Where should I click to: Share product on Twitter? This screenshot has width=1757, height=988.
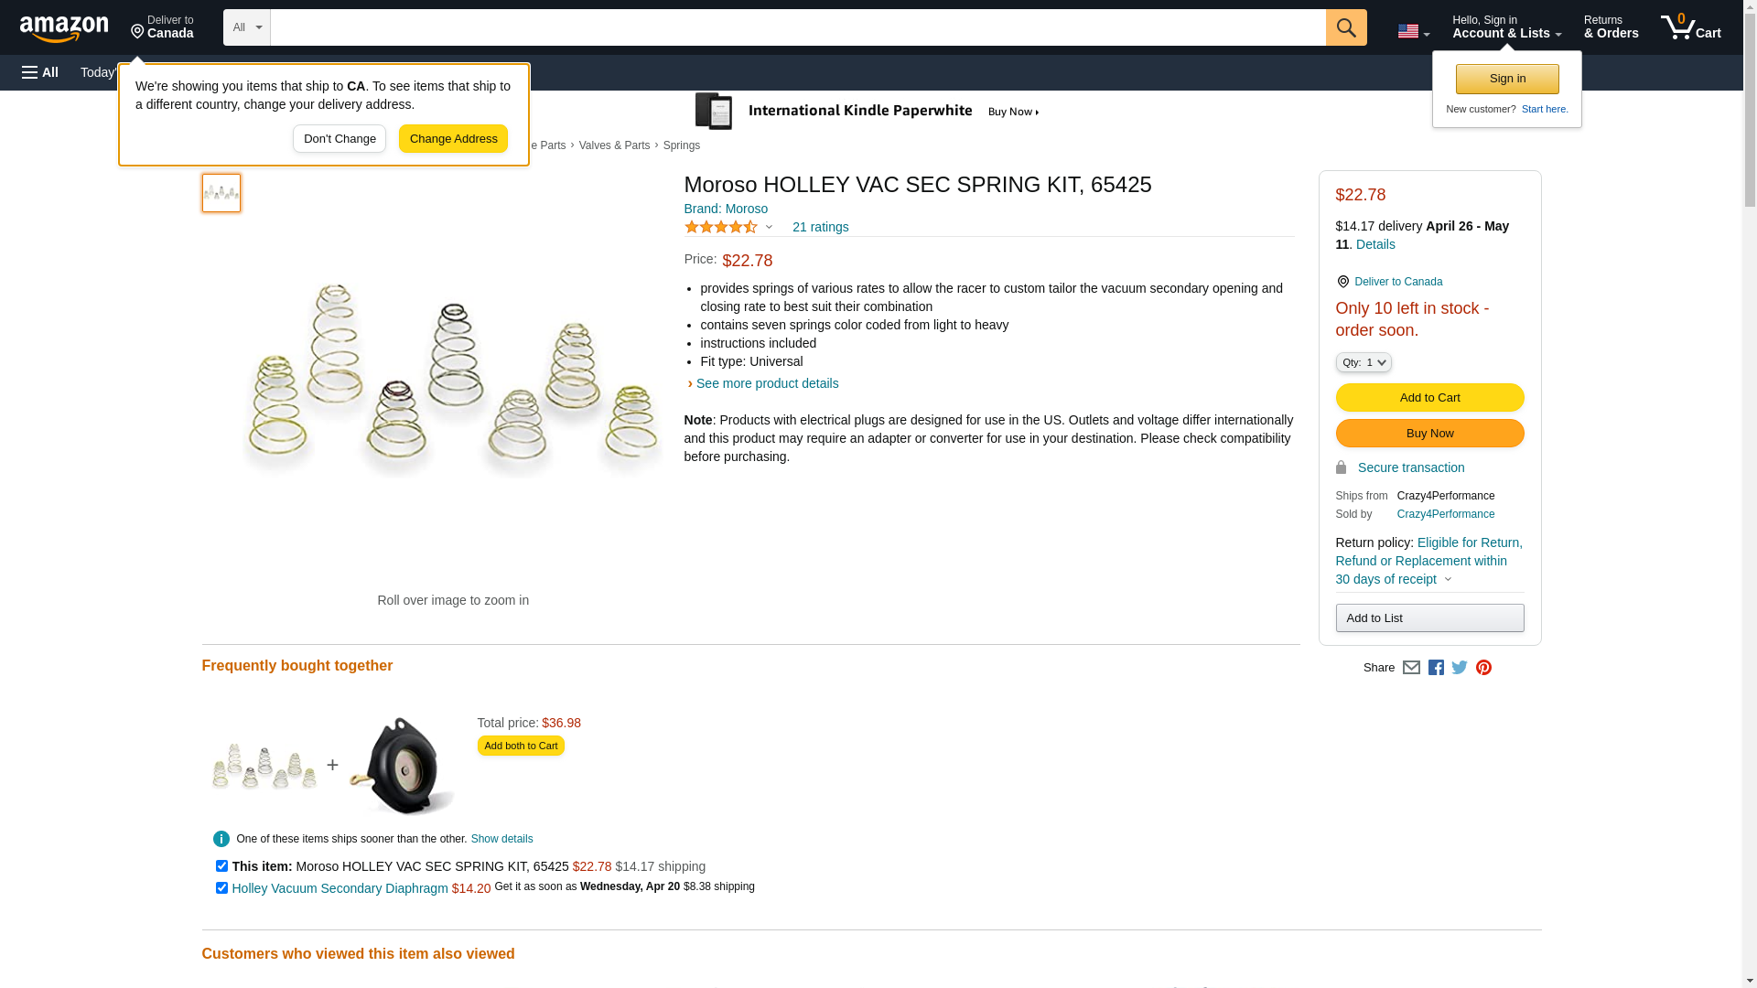(x=1460, y=668)
